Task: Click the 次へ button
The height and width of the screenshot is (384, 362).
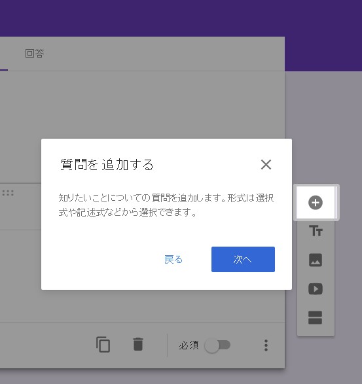Action: click(243, 259)
